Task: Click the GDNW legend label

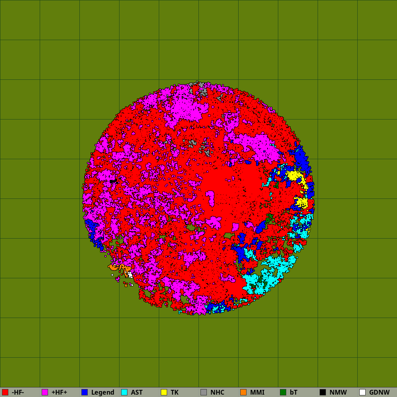Action: [x=379, y=392]
